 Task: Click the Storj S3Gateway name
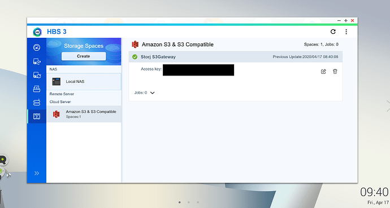tap(158, 57)
